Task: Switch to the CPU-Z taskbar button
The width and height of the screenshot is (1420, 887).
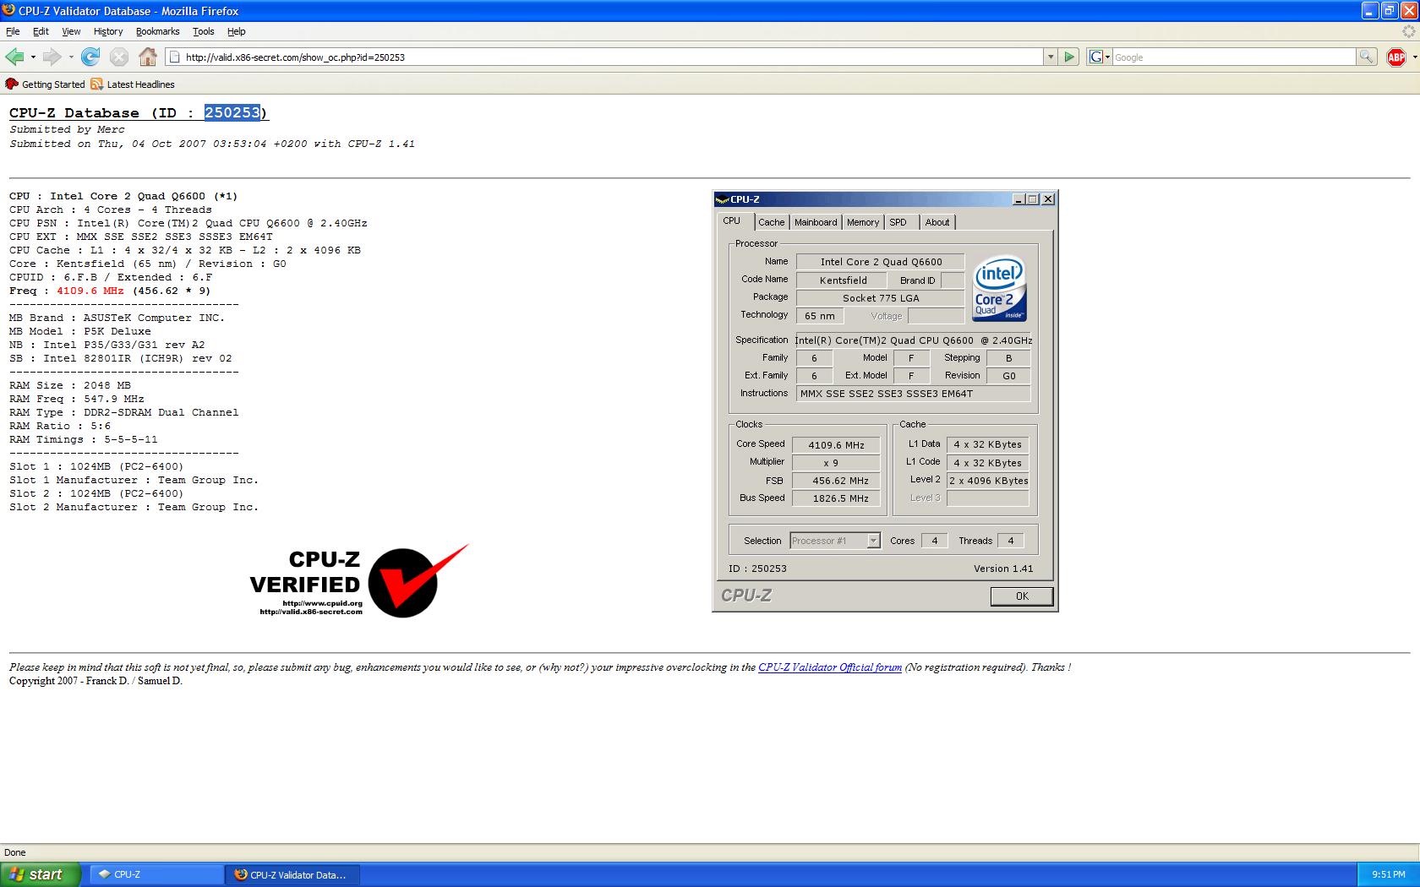Action: [x=156, y=874]
